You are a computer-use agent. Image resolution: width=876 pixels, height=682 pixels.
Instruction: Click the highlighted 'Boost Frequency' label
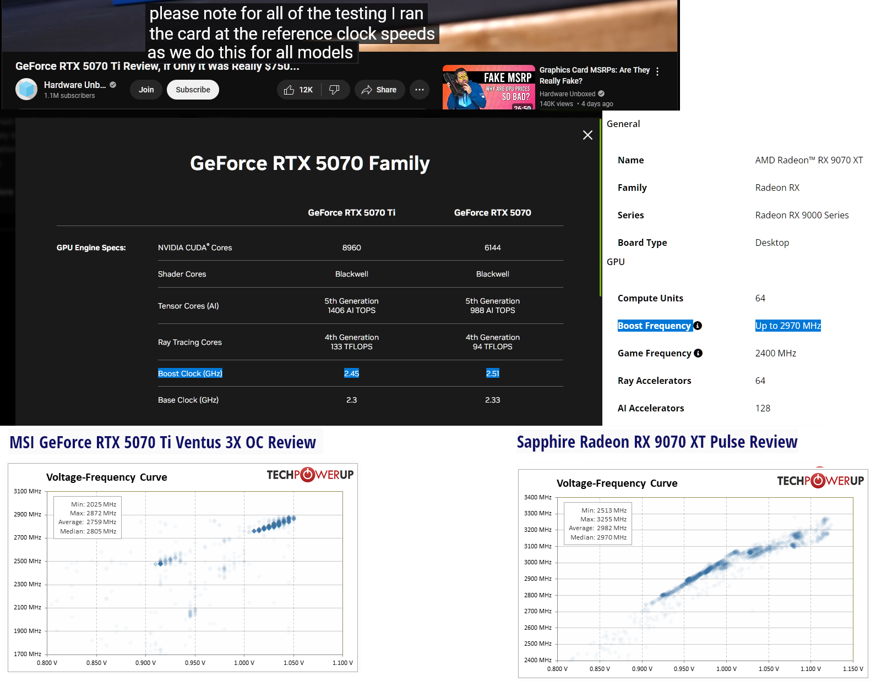[x=654, y=326]
